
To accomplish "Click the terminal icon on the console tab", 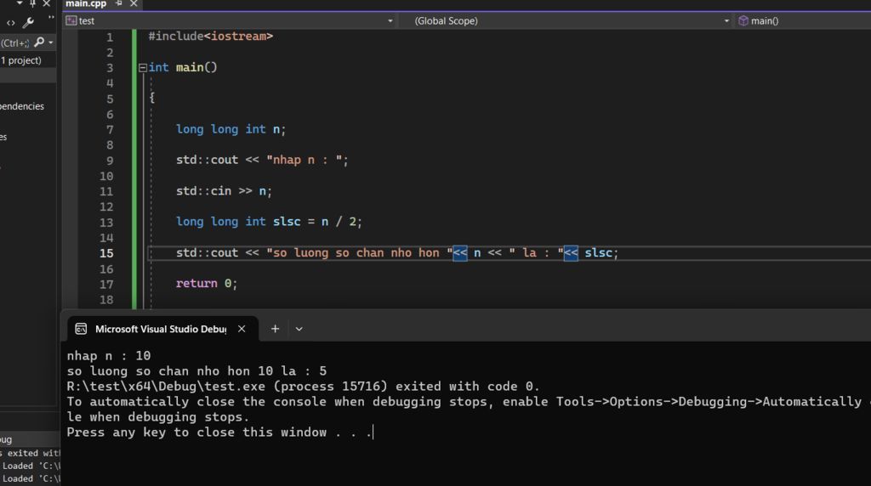I will [81, 329].
